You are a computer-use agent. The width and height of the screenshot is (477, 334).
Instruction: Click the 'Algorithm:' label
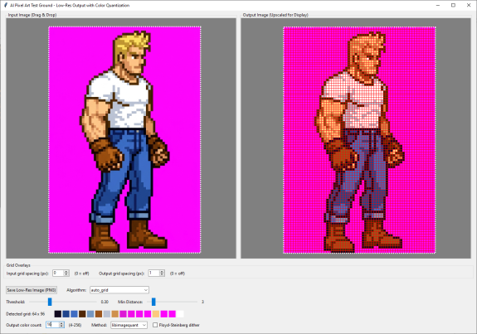[76, 290]
